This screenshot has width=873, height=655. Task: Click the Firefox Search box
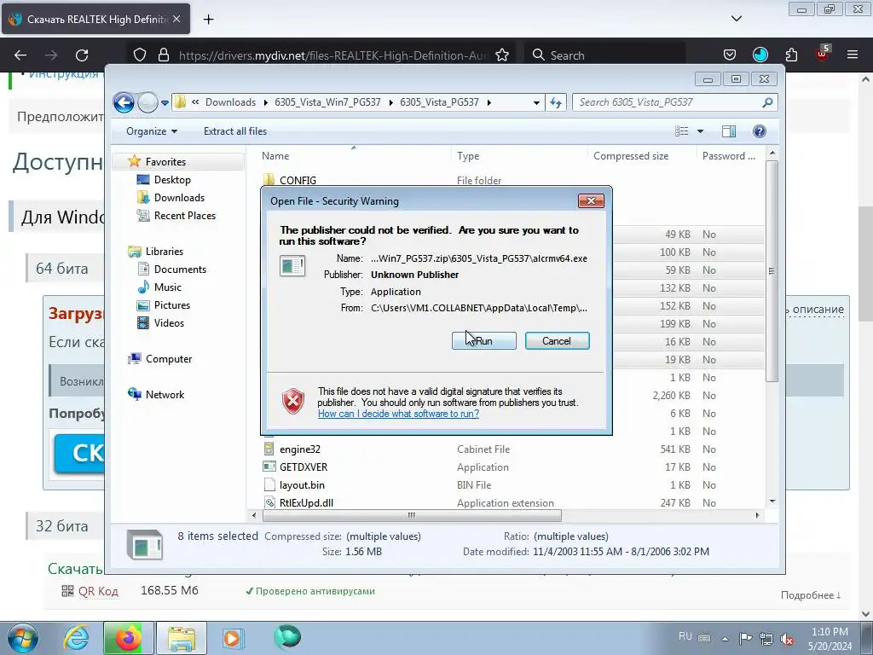[604, 55]
